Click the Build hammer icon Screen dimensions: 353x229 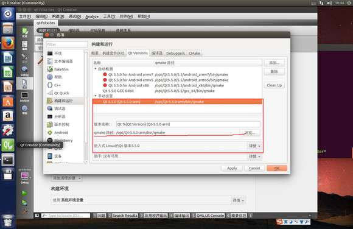24,211
